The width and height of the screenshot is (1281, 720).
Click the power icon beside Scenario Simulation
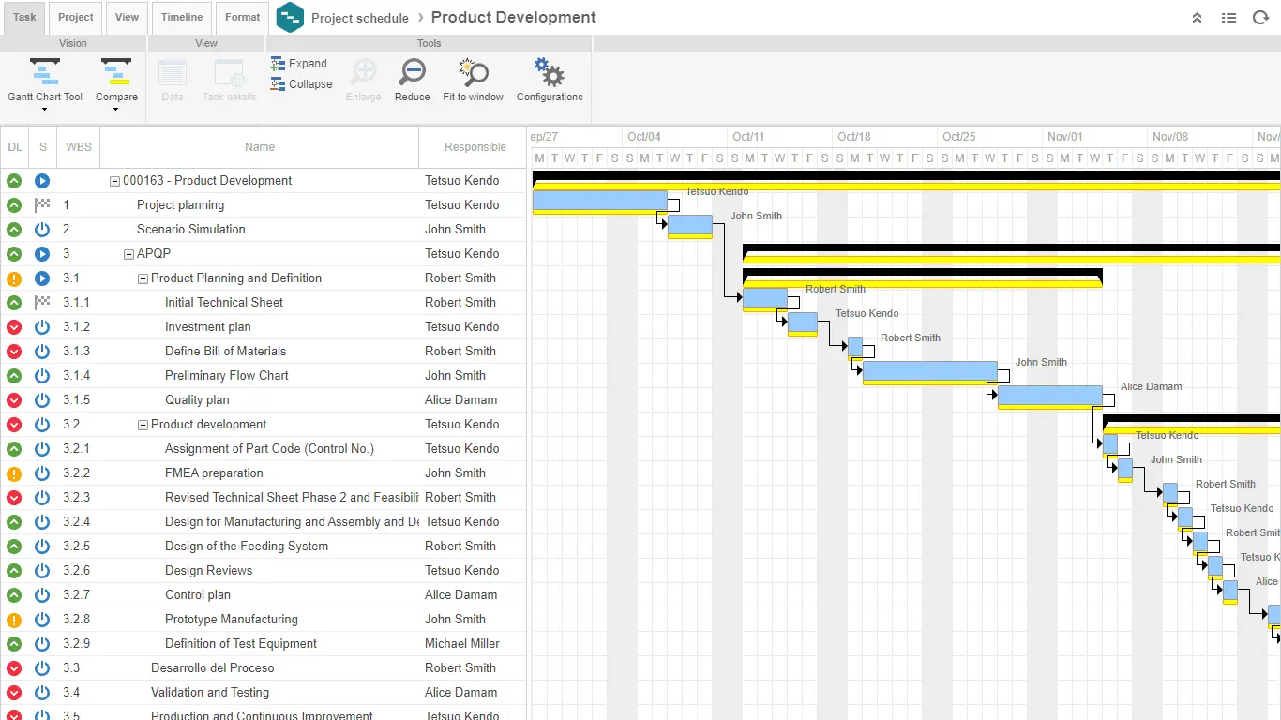[41, 229]
